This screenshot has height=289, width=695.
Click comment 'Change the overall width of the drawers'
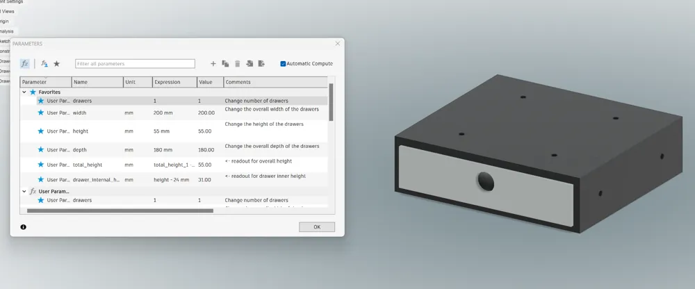(x=272, y=109)
